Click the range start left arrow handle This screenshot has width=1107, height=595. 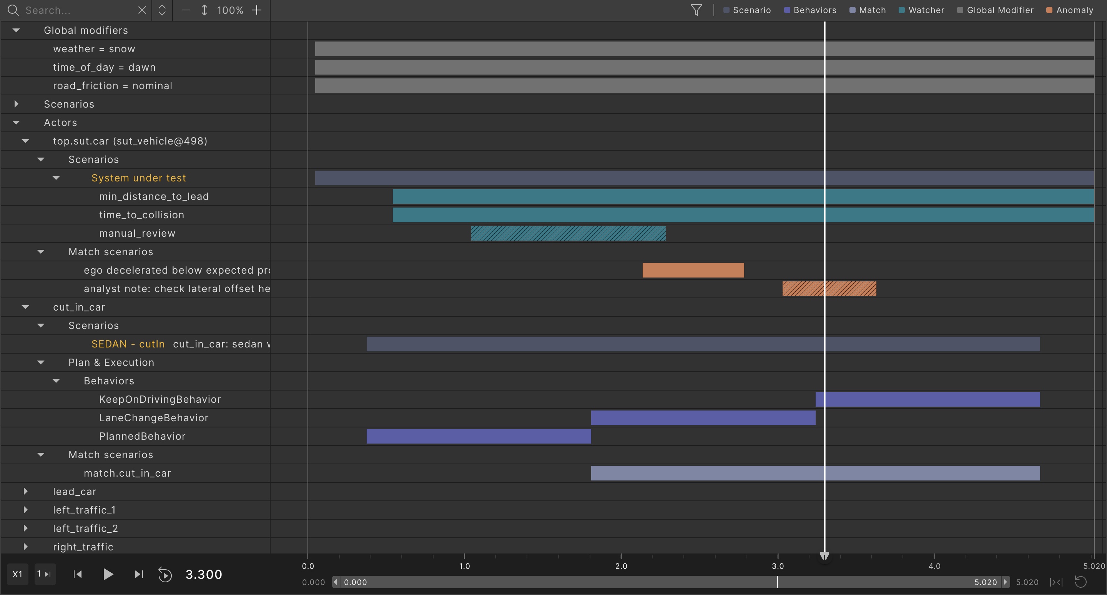pos(336,582)
